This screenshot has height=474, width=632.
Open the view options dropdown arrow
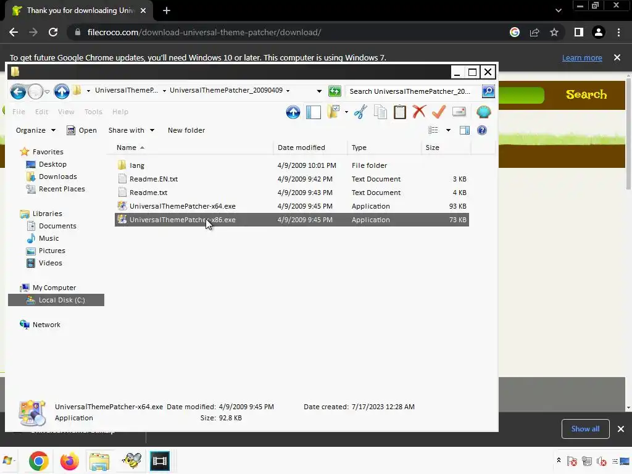point(448,130)
